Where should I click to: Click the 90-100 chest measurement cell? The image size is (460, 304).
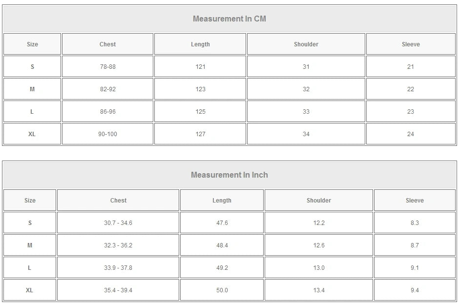coord(107,134)
